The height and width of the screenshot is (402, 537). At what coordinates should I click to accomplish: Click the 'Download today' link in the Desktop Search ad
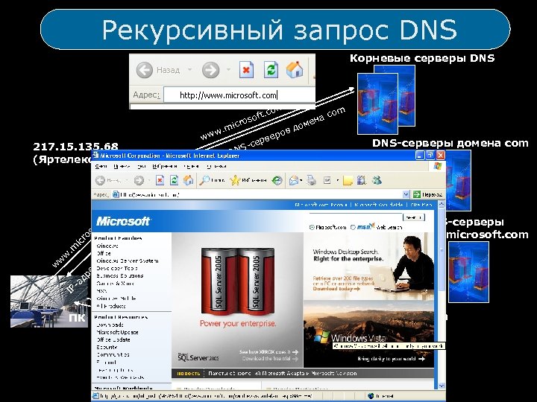point(336,289)
